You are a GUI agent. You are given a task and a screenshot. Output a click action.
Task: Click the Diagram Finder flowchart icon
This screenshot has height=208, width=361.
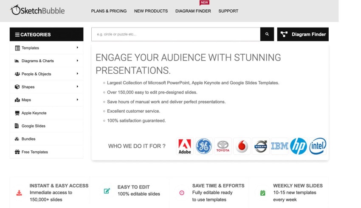(284, 34)
